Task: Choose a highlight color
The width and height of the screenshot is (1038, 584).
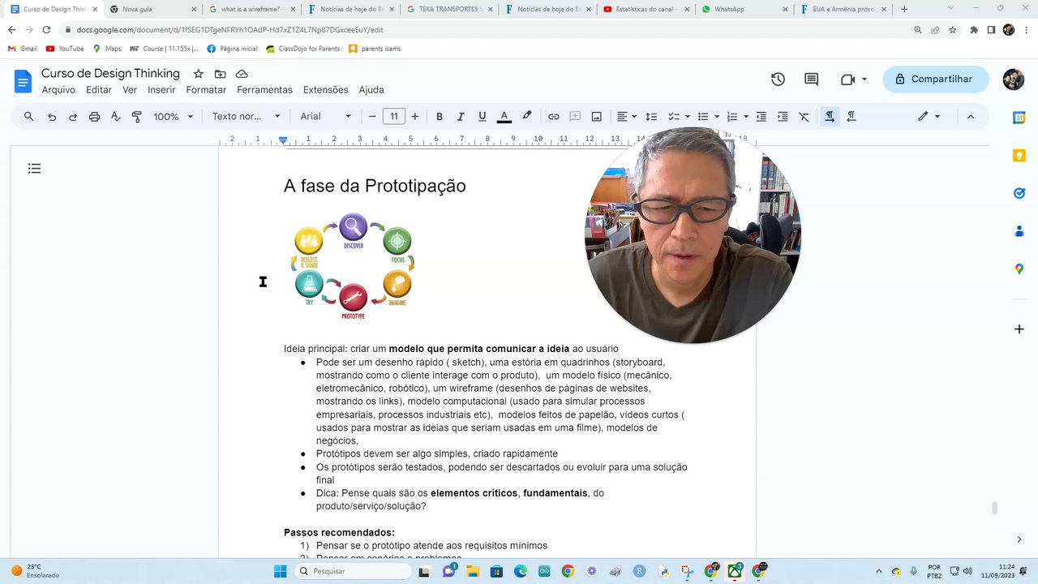Action: 527,117
